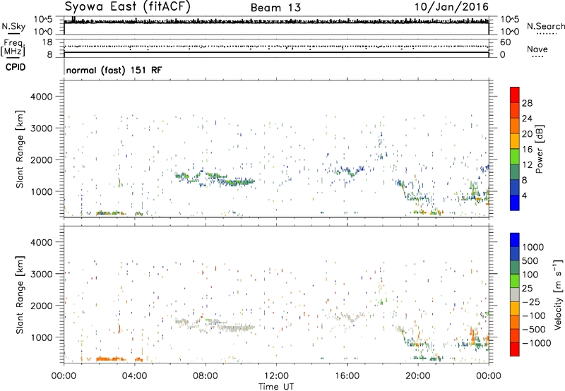
Task: Click the "2000" range tick of the velocity panel
Action: (x=42, y=306)
